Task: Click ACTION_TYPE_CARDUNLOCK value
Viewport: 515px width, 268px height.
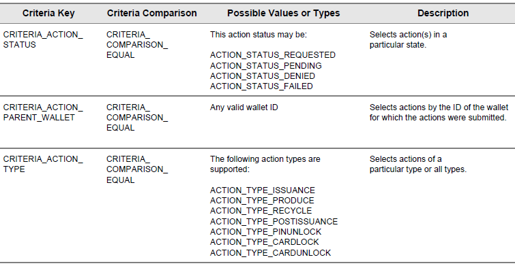Action: click(x=270, y=252)
